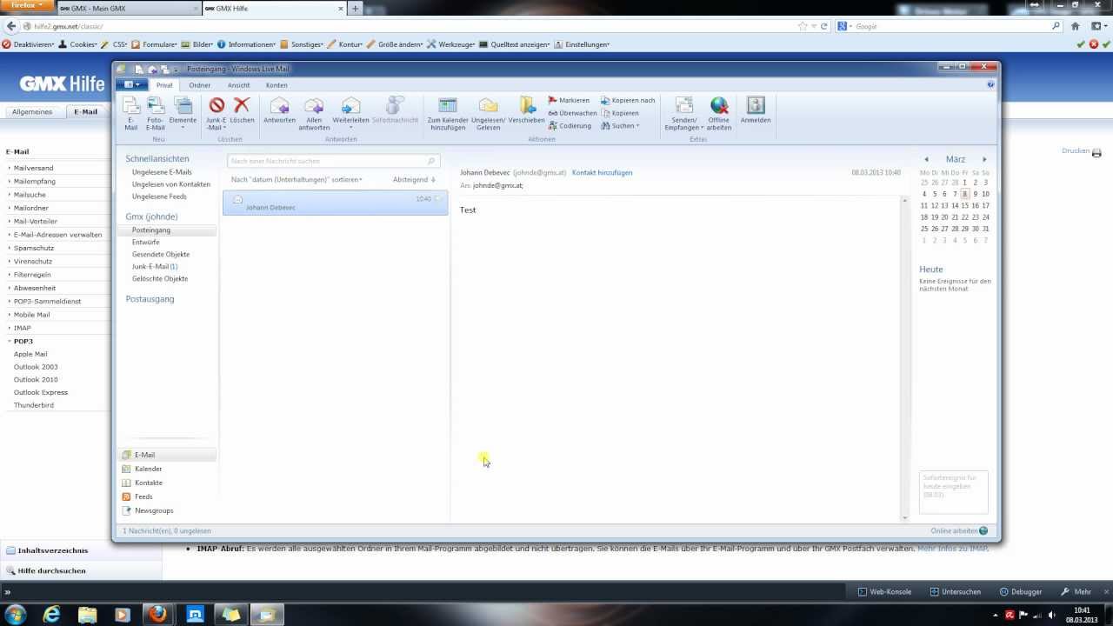Switch to the Ansicht ribbon tab
1113x626 pixels.
238,85
